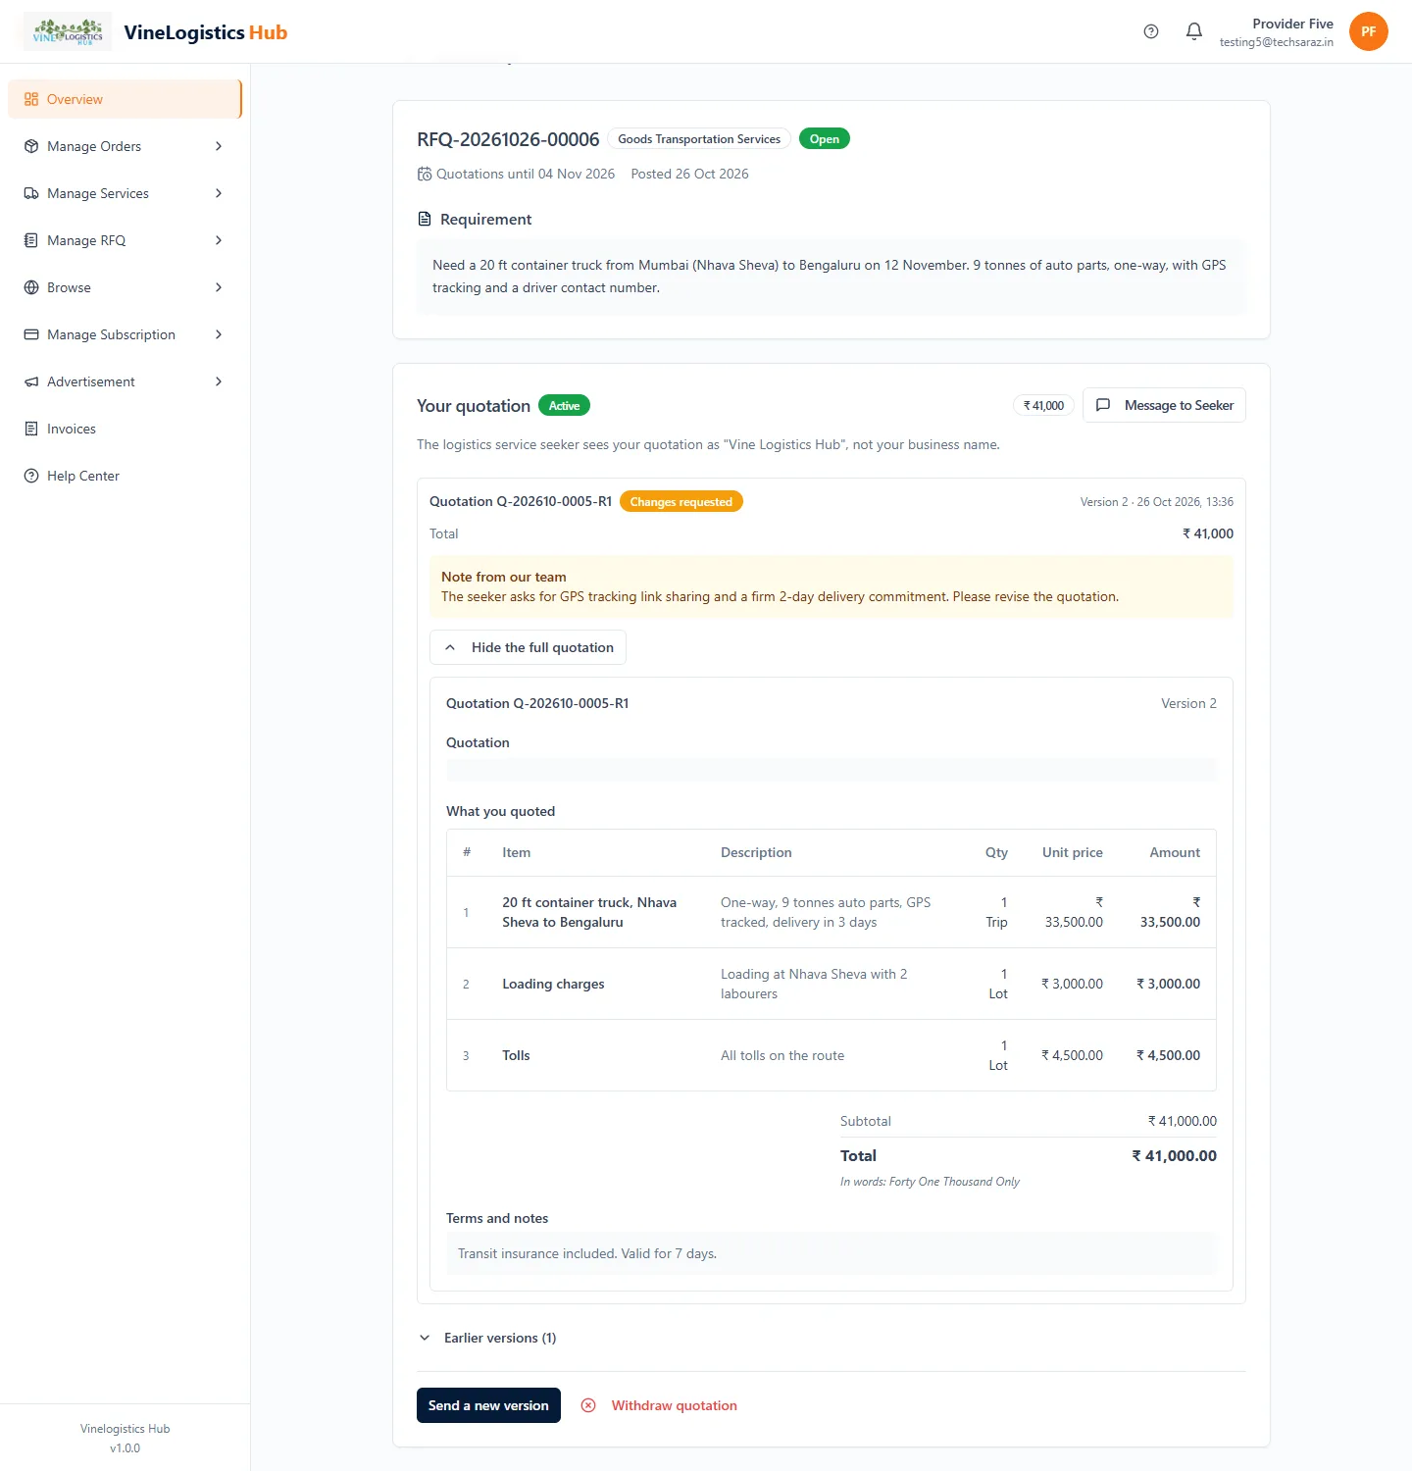
Task: Click the calendar icon beside Quotations until
Action: 425,174
